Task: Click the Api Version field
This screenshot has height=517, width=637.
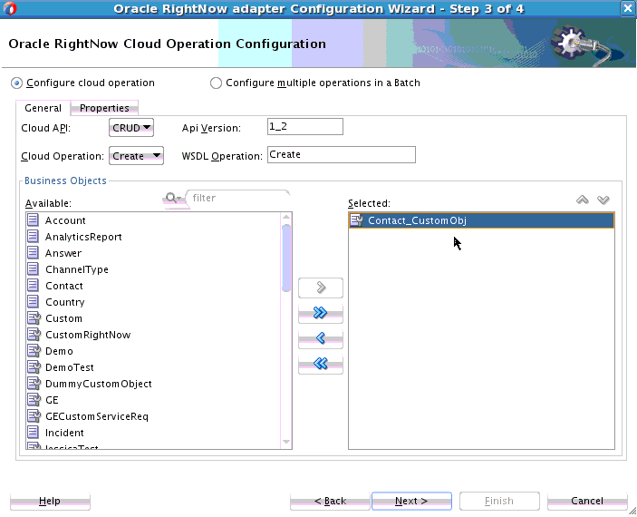Action: 305,126
